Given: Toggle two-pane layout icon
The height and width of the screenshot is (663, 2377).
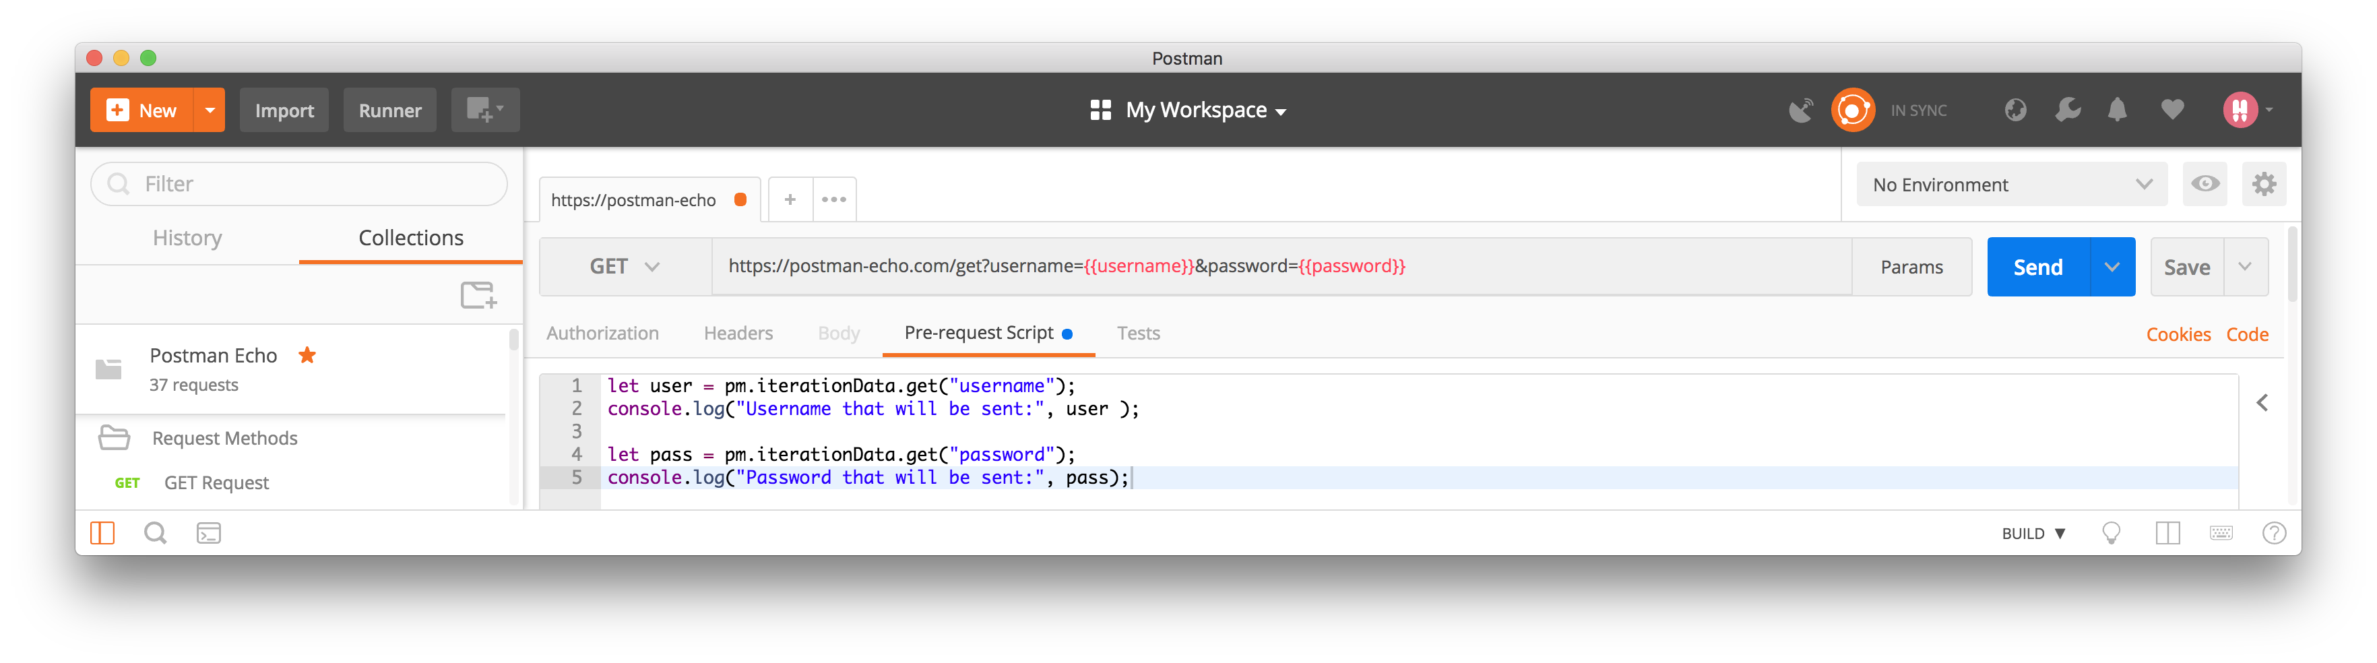Looking at the screenshot, I should (x=2167, y=533).
